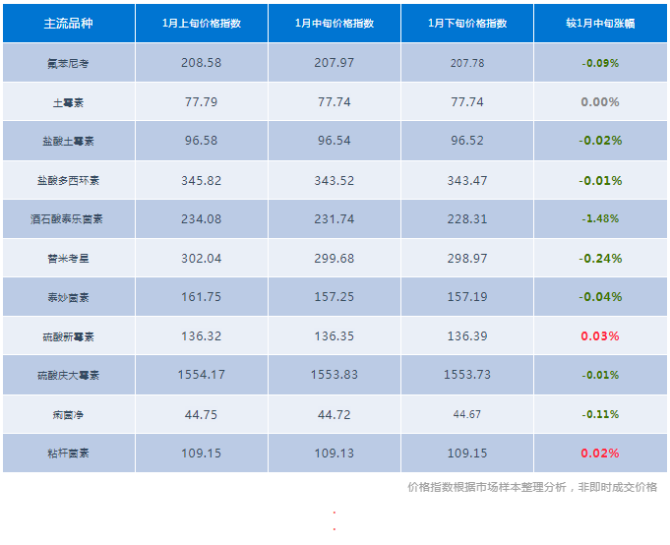Click the 1月下旬价格指数 header
The width and height of the screenshot is (670, 545).
point(467,24)
